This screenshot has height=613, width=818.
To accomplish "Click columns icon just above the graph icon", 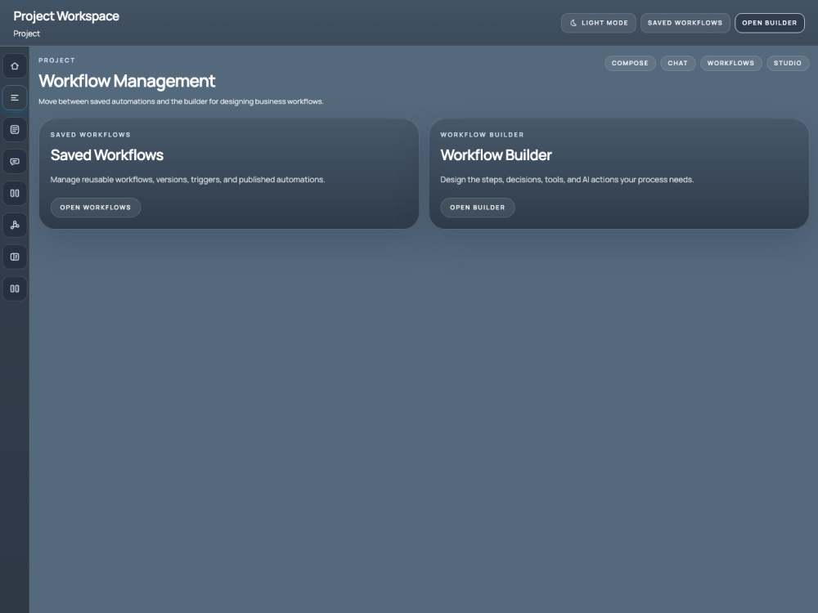I will click(15, 194).
